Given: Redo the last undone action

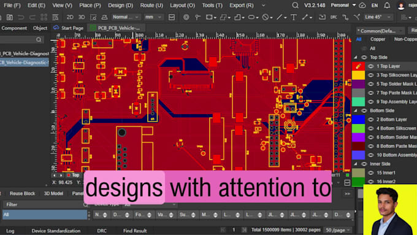Looking at the screenshot, I should [32, 17].
